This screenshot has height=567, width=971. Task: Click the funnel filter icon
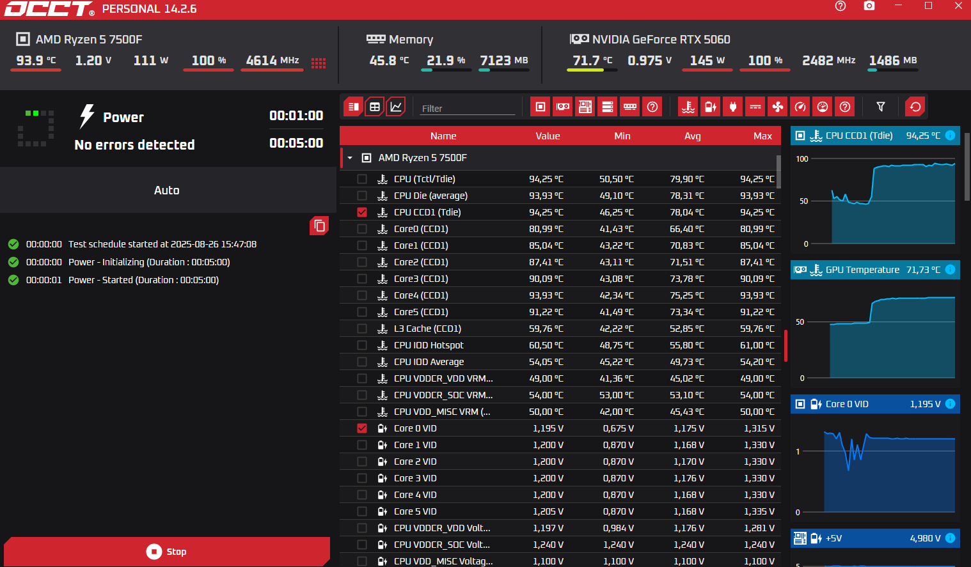point(881,107)
